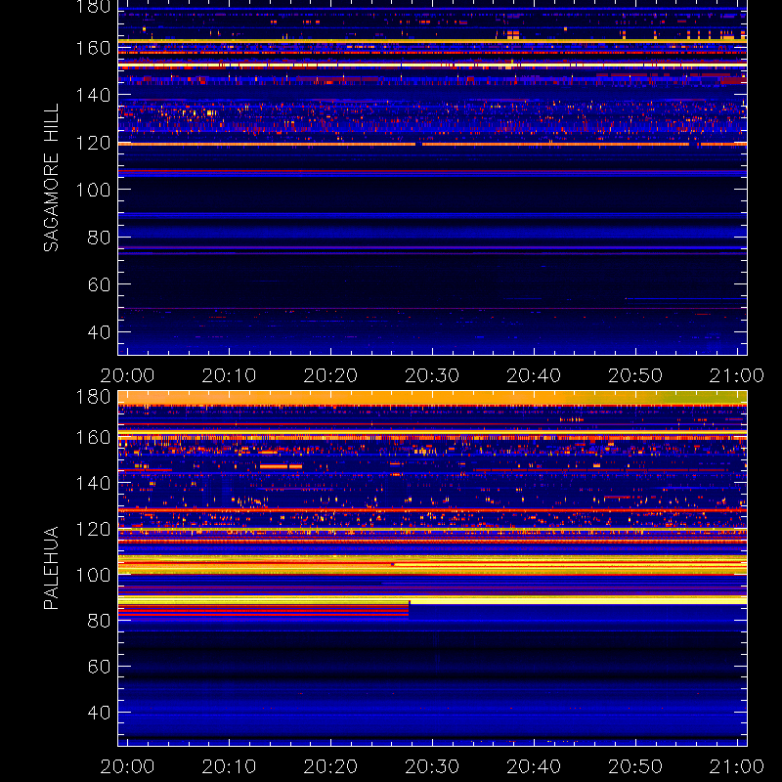Image resolution: width=782 pixels, height=782 pixels.
Task: Click 20:40 time label under Sagamore Hill plot
Action: click(x=534, y=375)
